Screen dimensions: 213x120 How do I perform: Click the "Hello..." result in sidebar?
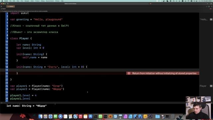click(204, 19)
